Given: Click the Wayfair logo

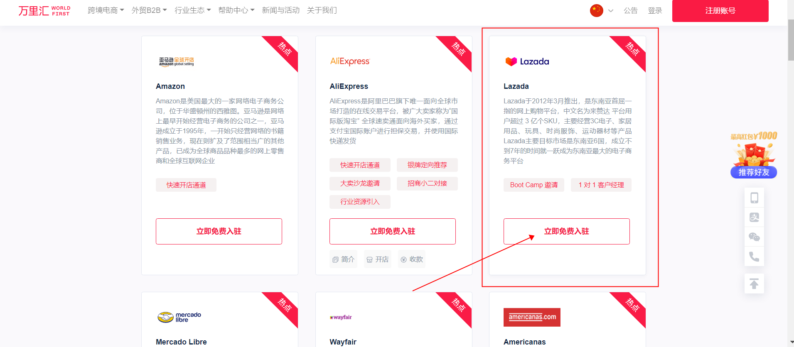Looking at the screenshot, I should click(341, 317).
